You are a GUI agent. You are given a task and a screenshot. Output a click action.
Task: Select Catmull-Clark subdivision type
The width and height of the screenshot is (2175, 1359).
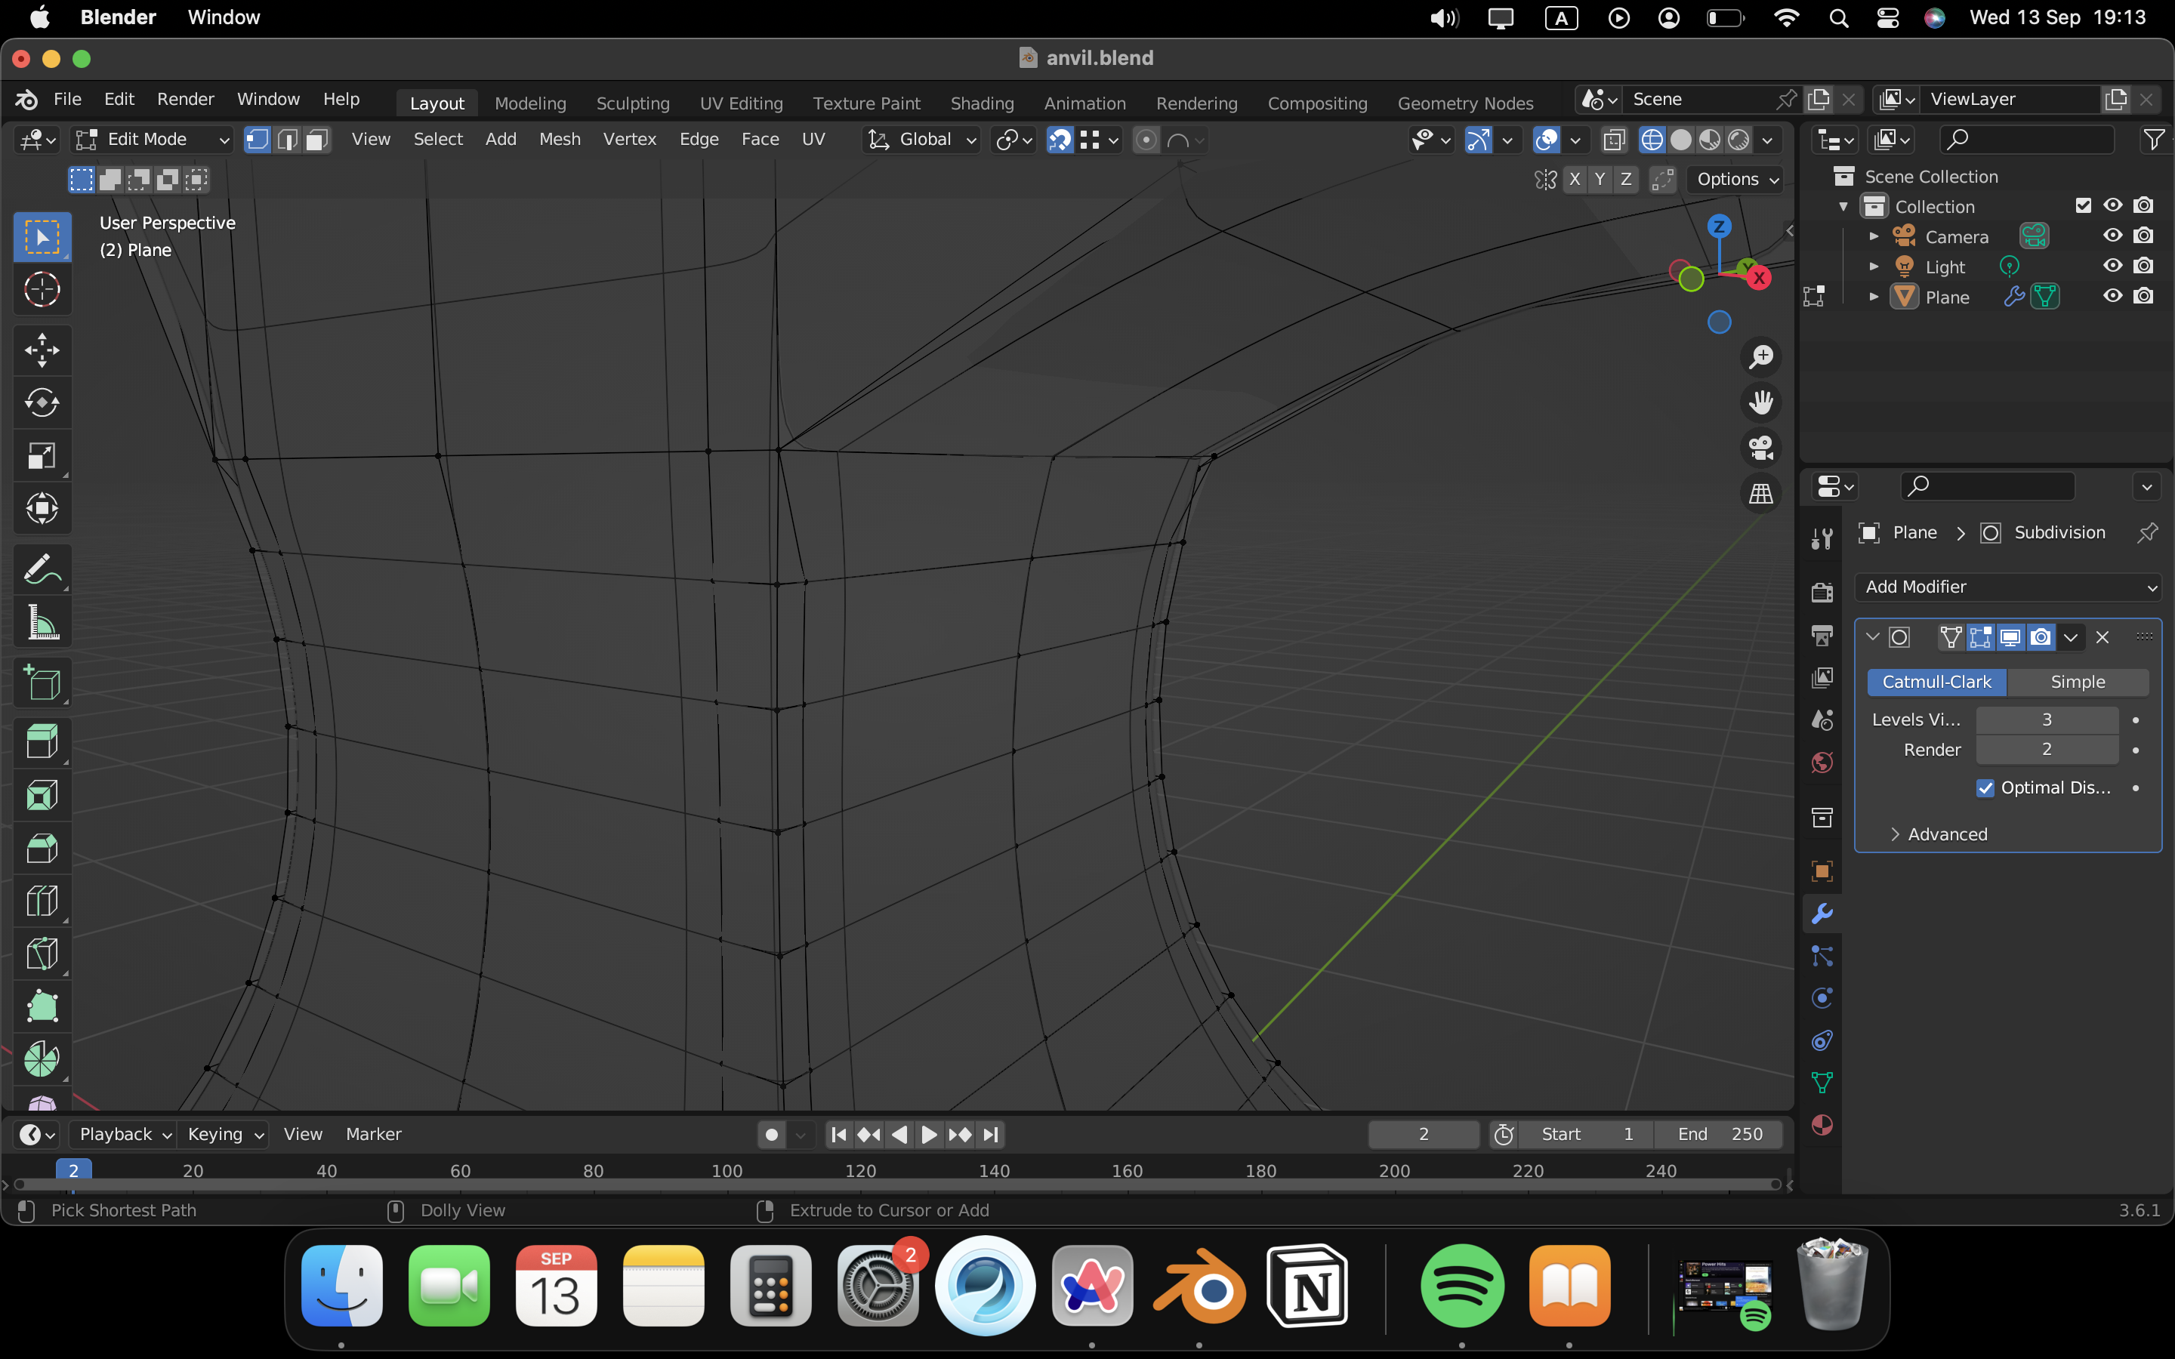pos(1937,683)
